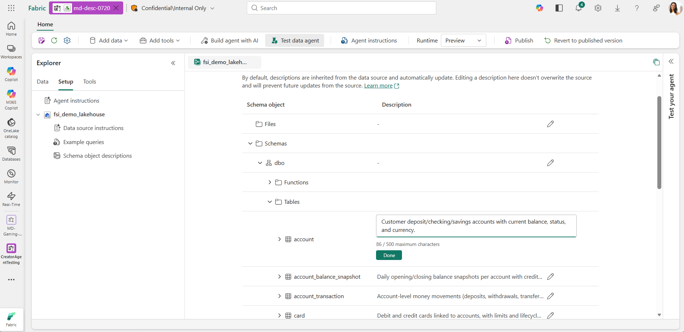Screen dimensions: 684x332
Task: Open the help question mark
Action: (x=637, y=8)
